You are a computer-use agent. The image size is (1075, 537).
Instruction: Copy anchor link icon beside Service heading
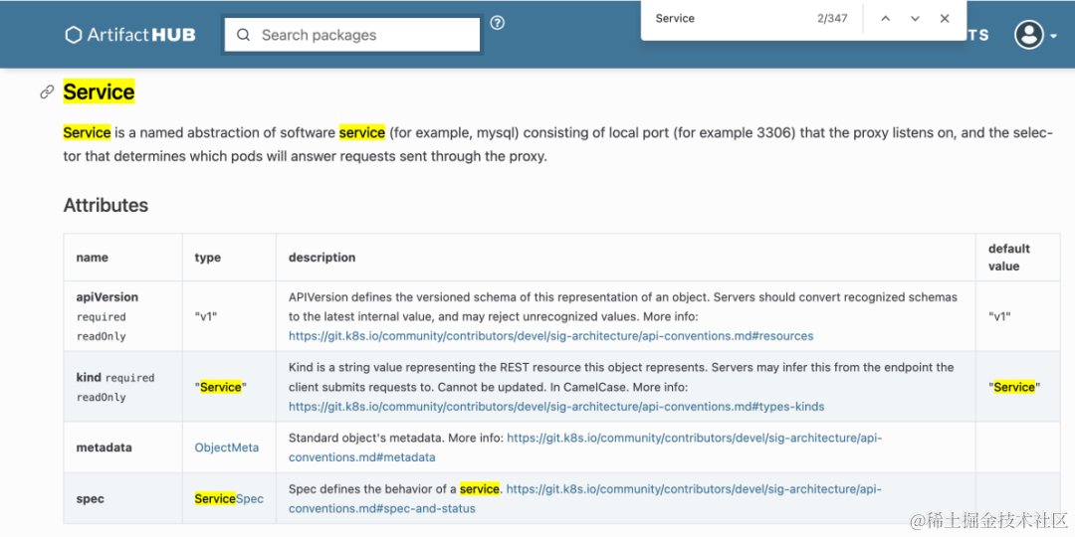coord(47,91)
